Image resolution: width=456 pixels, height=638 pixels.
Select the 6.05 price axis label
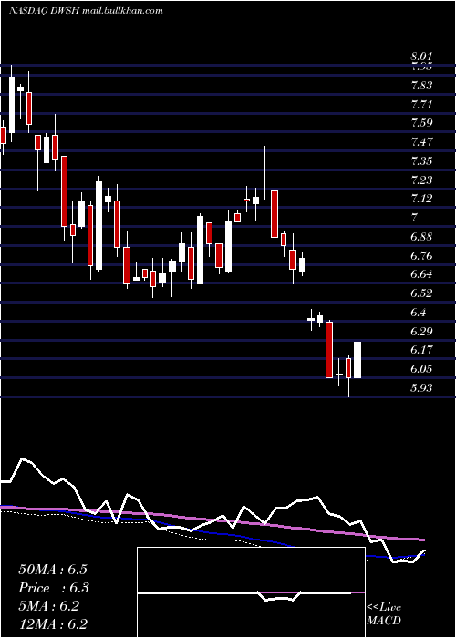pyautogui.click(x=421, y=369)
